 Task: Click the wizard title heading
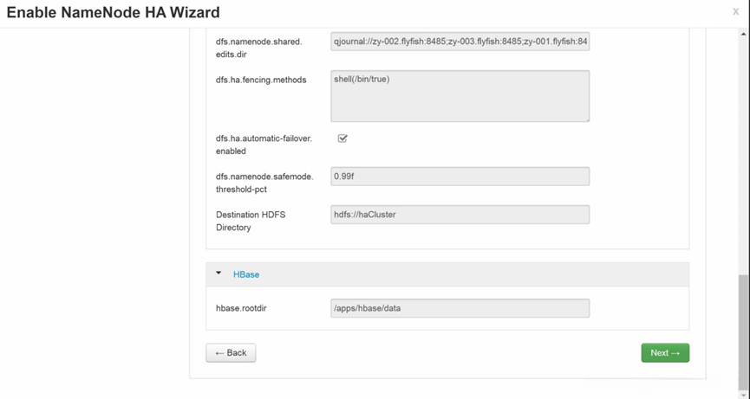click(x=113, y=12)
